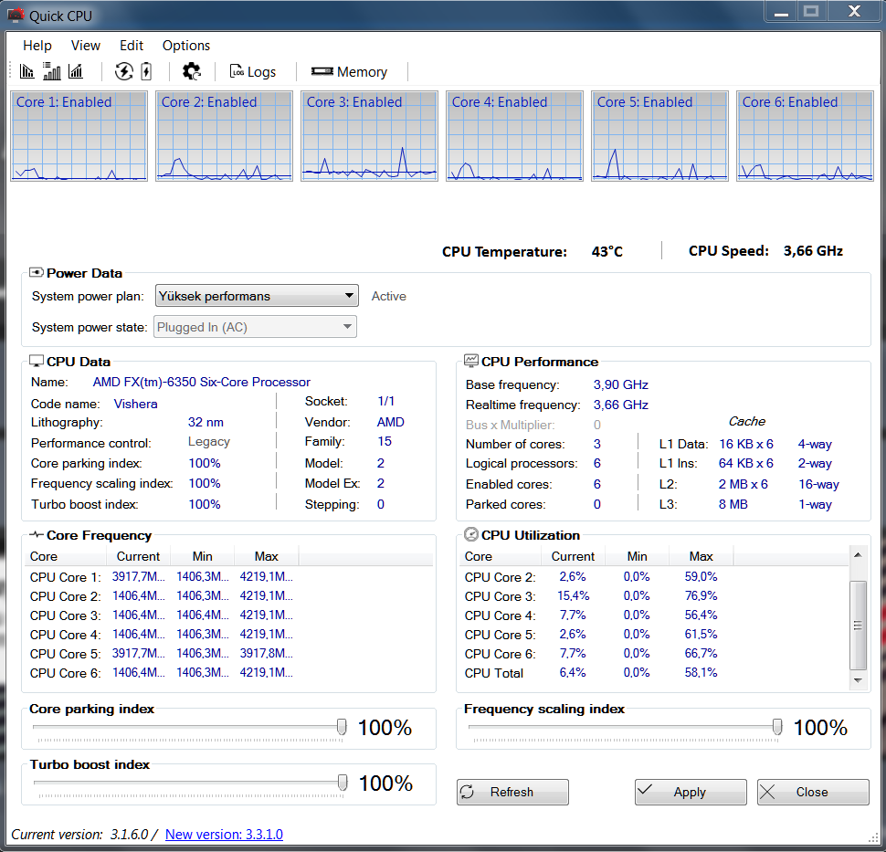
Task: Click the first bar chart toolbar icon
Action: [26, 71]
